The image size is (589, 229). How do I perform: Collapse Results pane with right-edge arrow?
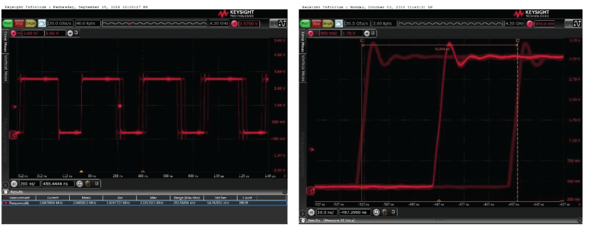(x=284, y=192)
